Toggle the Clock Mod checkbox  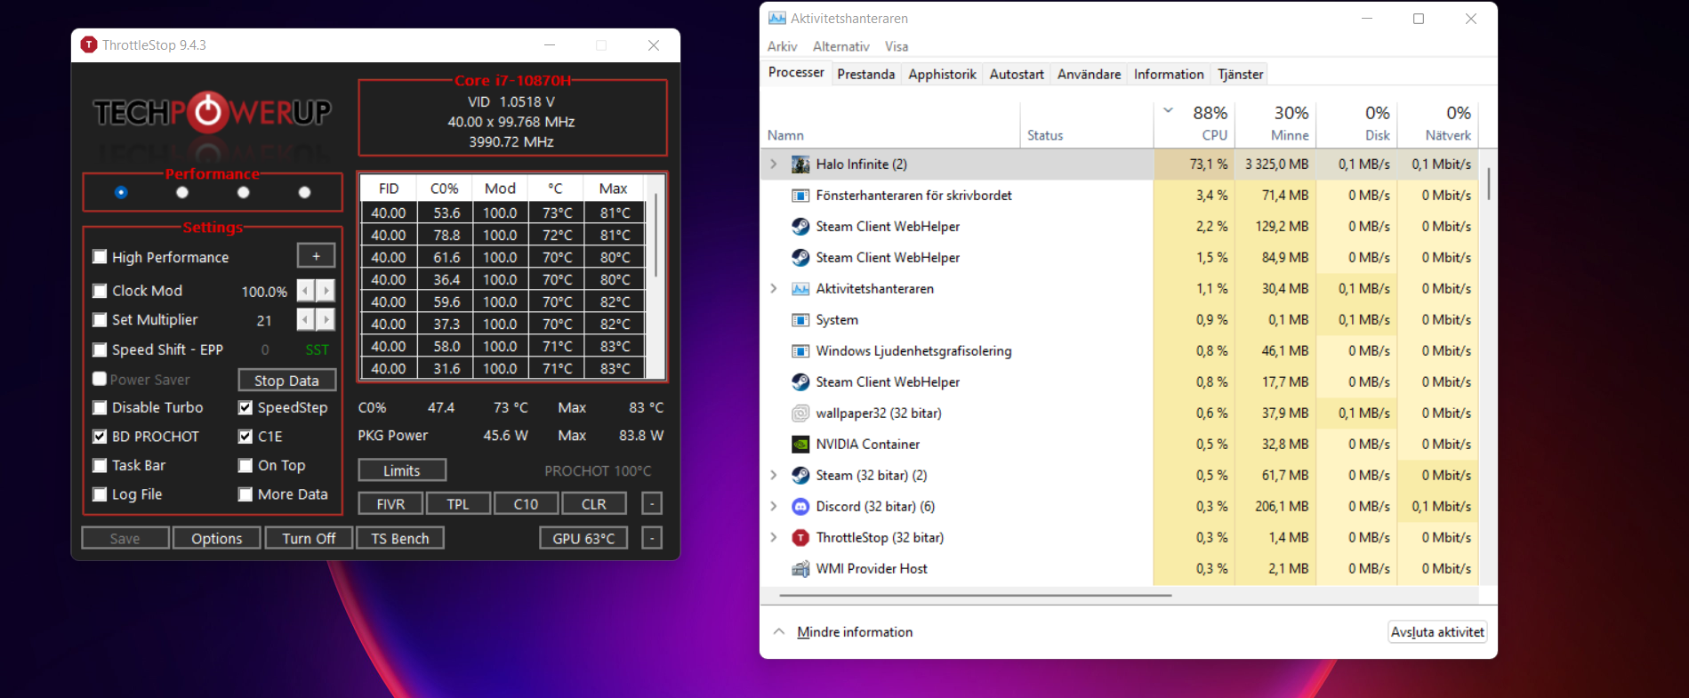click(100, 291)
